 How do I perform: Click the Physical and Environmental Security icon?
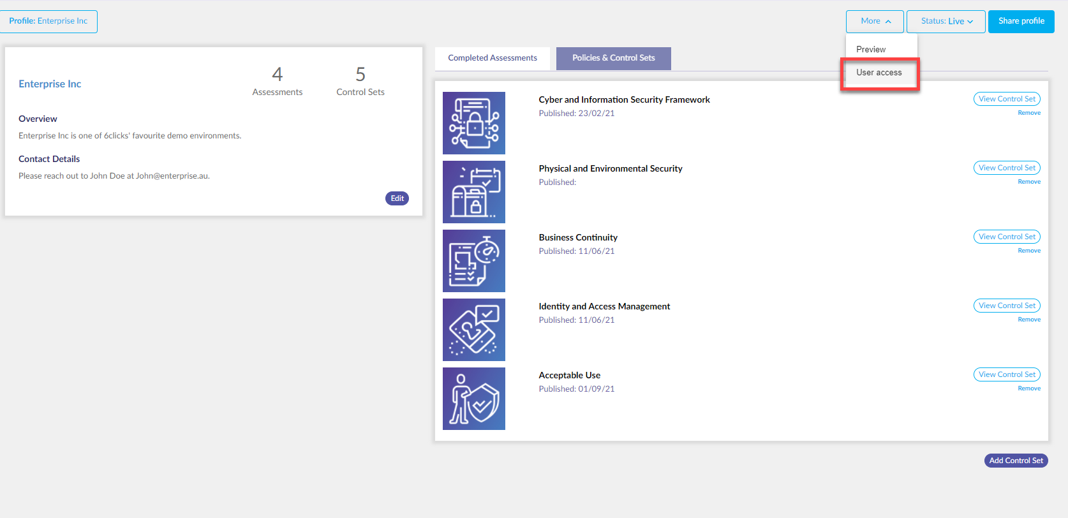[x=474, y=192]
